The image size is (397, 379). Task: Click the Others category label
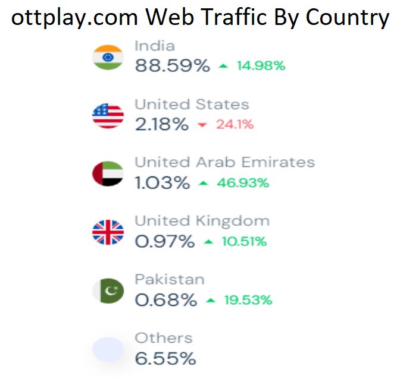(x=164, y=338)
